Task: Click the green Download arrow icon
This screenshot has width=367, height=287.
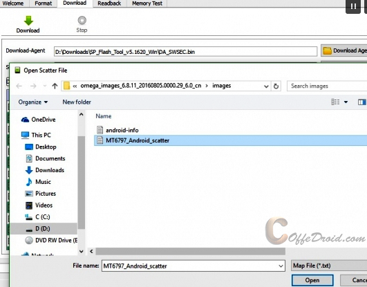Action: [x=28, y=21]
